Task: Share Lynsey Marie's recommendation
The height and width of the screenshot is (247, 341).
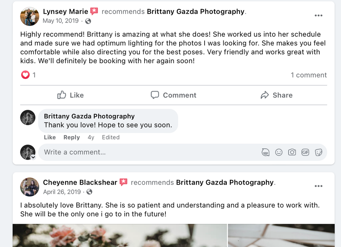Action: tap(277, 95)
